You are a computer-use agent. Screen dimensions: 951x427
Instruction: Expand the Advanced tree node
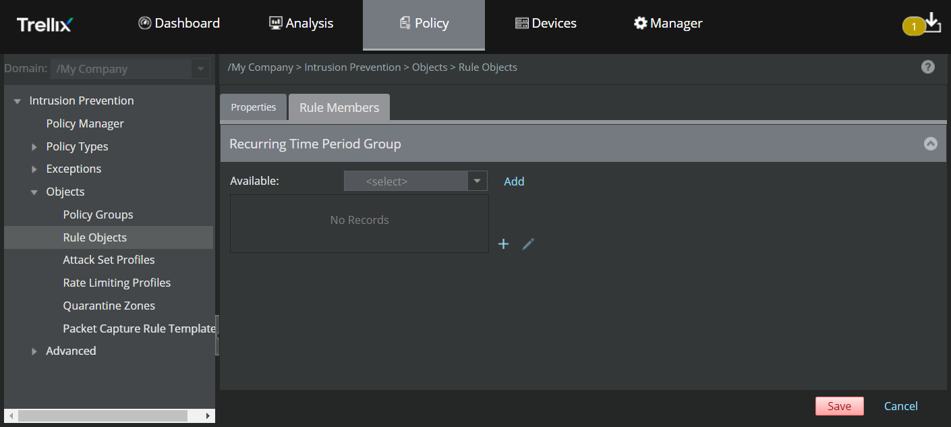(x=34, y=351)
